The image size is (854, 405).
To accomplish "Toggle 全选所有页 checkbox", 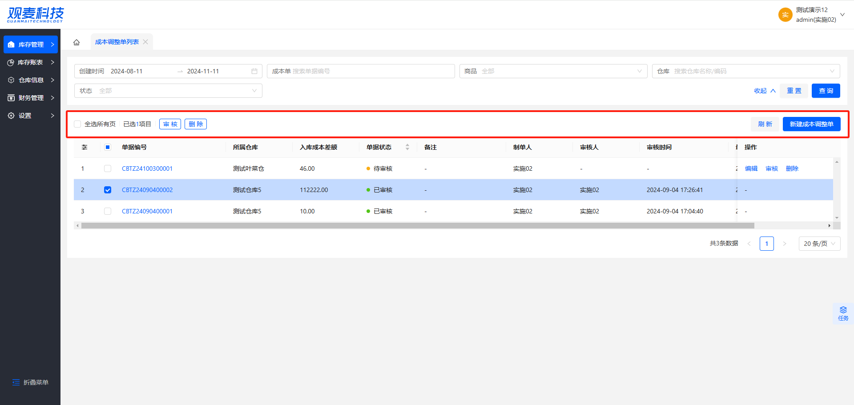I will (x=77, y=124).
